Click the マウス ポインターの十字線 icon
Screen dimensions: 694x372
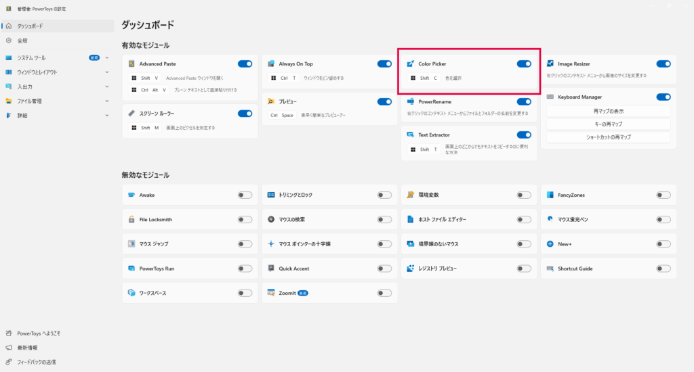(x=271, y=244)
